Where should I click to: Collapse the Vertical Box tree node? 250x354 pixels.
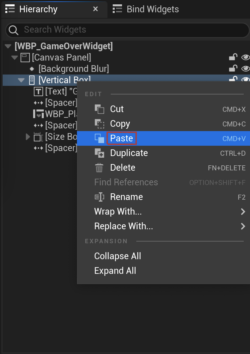pyautogui.click(x=21, y=80)
